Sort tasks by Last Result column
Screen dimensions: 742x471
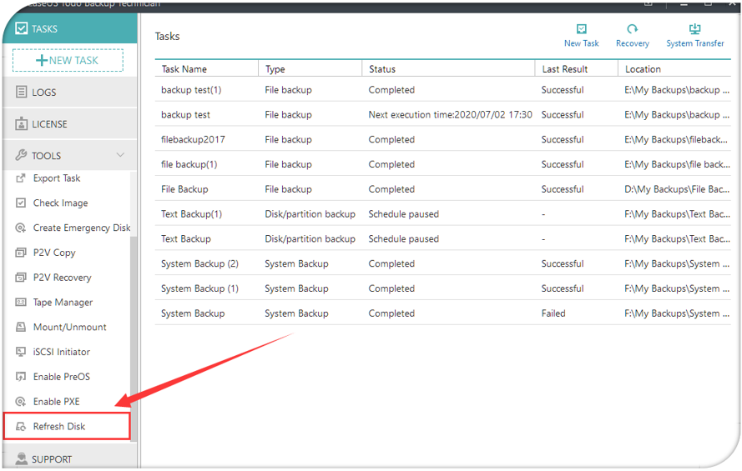coord(564,69)
